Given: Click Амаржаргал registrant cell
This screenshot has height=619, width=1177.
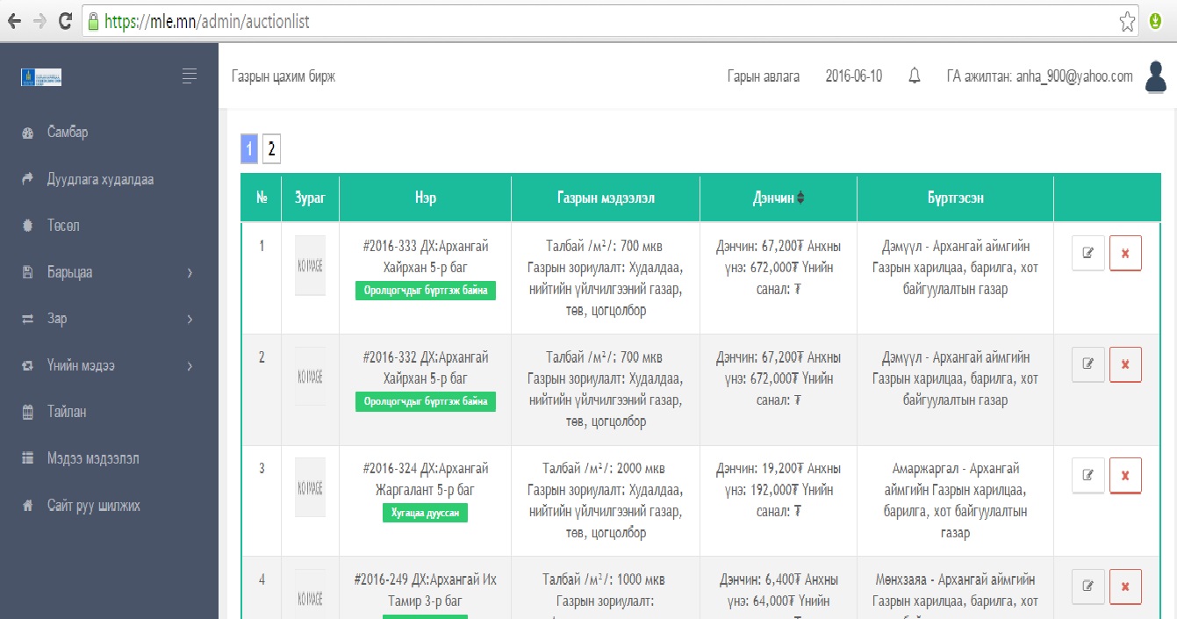Looking at the screenshot, I should click(955, 500).
